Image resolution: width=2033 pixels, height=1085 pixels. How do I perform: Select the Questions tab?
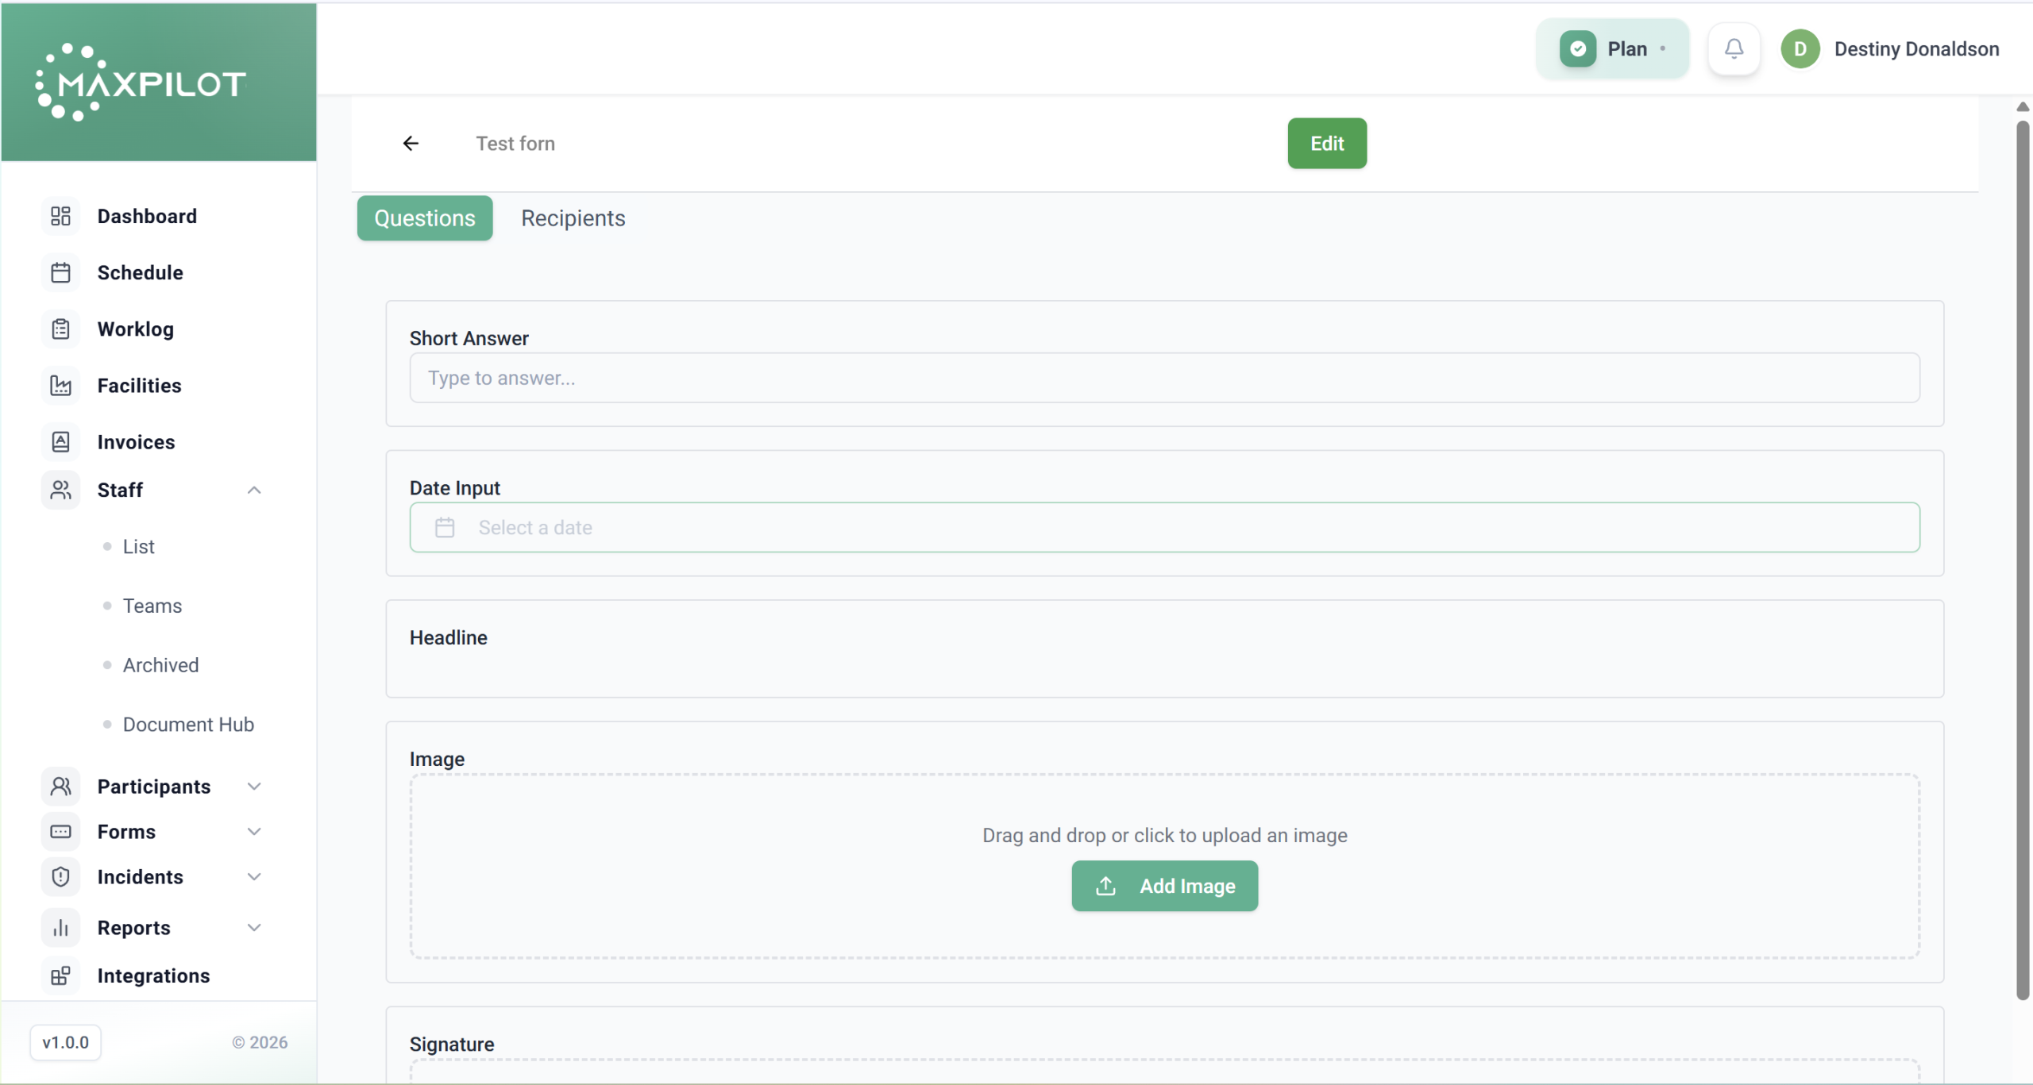pyautogui.click(x=424, y=218)
